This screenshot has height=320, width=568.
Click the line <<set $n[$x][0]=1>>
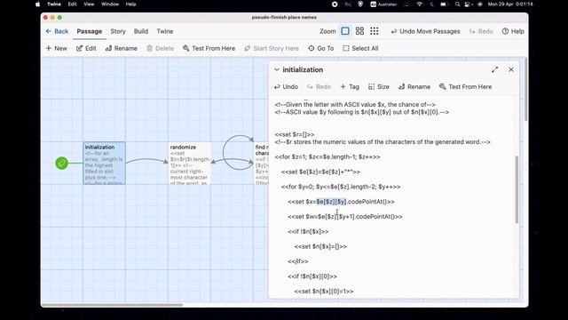pyautogui.click(x=324, y=291)
